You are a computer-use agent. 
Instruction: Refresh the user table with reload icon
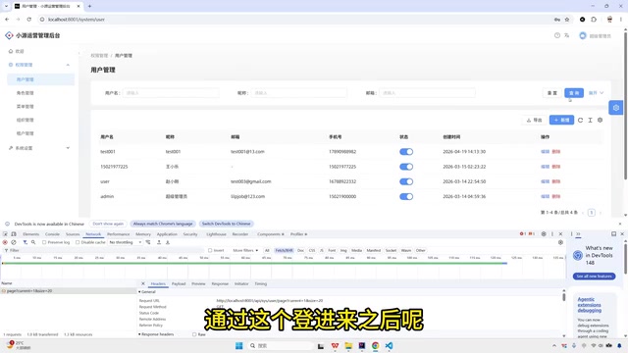[x=580, y=120]
